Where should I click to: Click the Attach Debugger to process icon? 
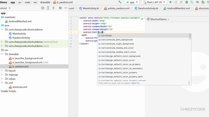pyautogui.click(x=203, y=2)
